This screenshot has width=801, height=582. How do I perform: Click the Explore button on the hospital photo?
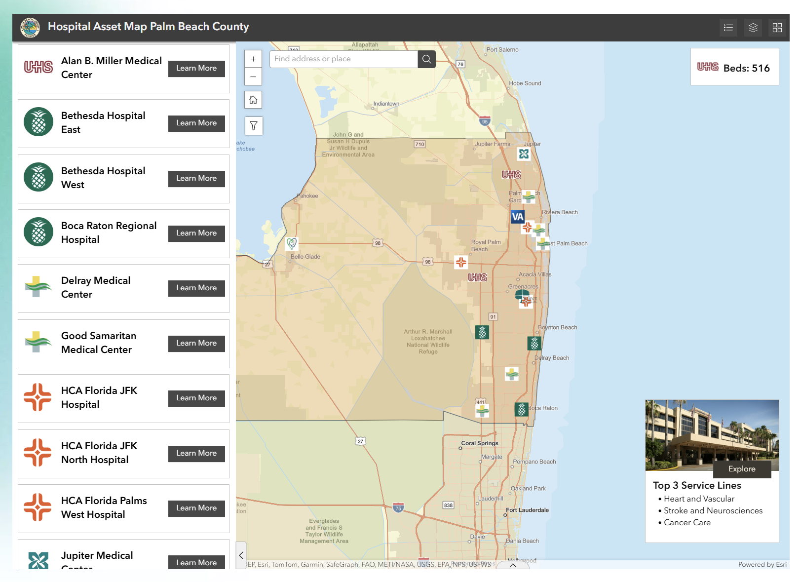coord(742,469)
